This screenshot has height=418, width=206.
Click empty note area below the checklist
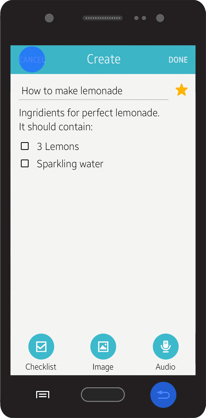[103, 245]
